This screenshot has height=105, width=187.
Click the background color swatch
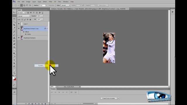pos(15,79)
